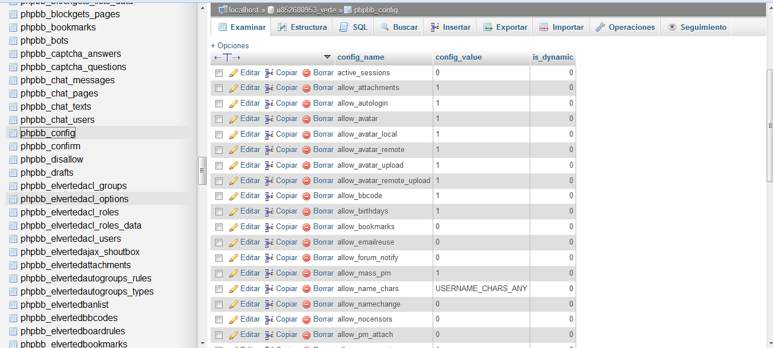Expand the + Opciones section
Screen dimensions: 773x348
coord(230,45)
